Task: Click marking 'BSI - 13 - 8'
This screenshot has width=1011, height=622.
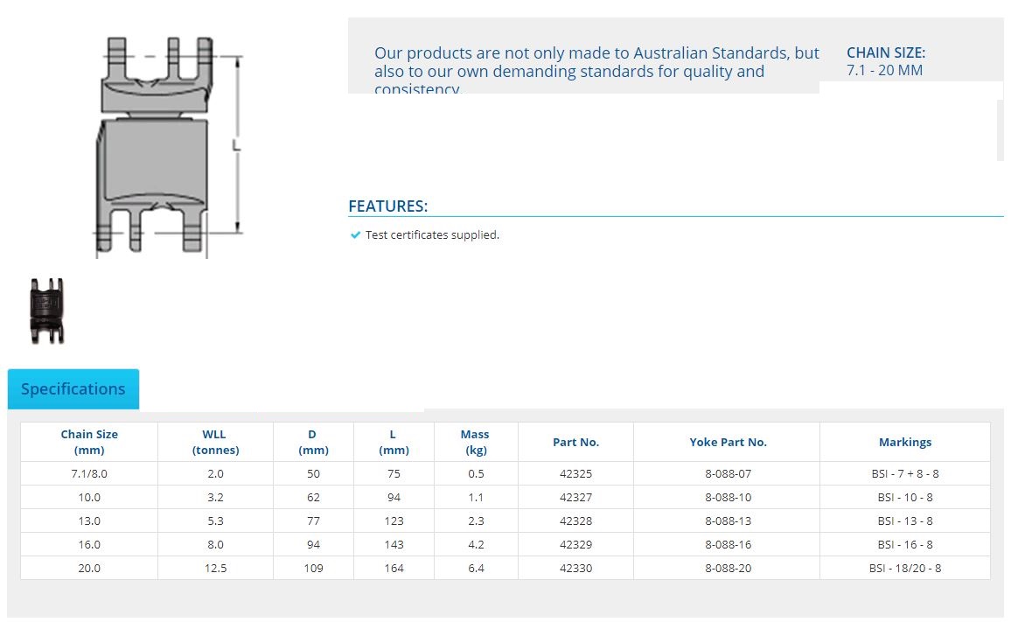Action: click(905, 521)
